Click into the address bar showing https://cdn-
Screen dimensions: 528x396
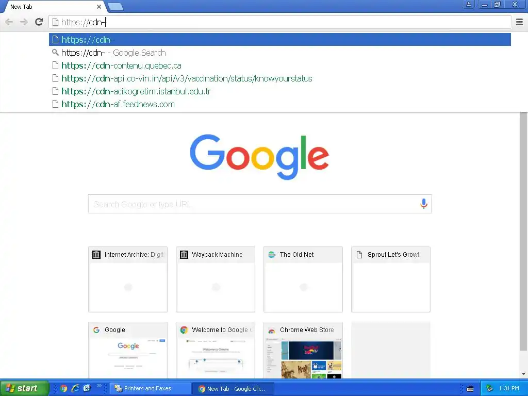[x=280, y=22]
